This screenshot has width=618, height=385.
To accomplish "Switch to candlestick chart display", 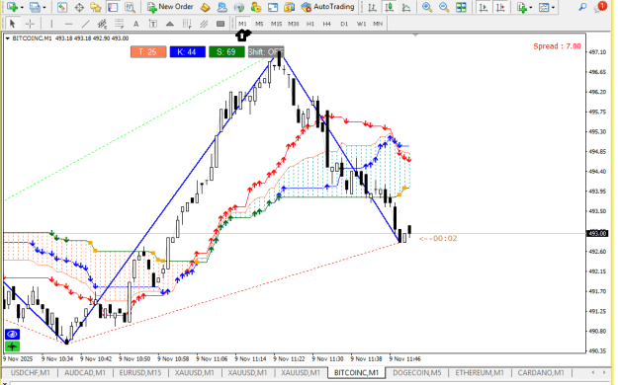I will coord(389,7).
